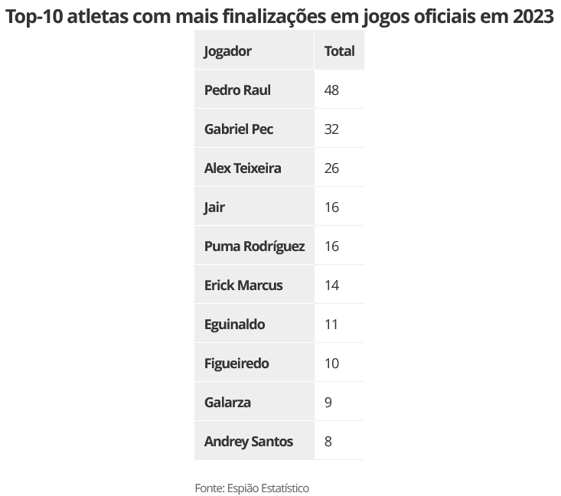The image size is (561, 496).
Task: Click Pedro Raul's total of 48
Action: 331,90
